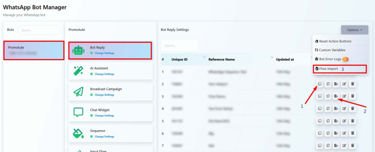Viewport: 375px width, 152px height.
Task: Click the stacked-squares clone icon in row 3
Action: click(319, 96)
